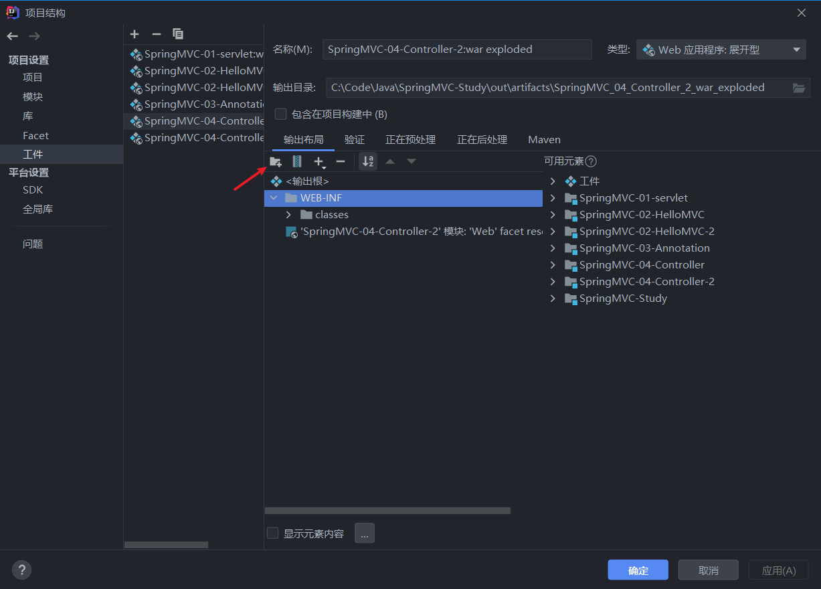Click the module icon of SpringMVC-Study
The width and height of the screenshot is (821, 589).
pos(571,299)
